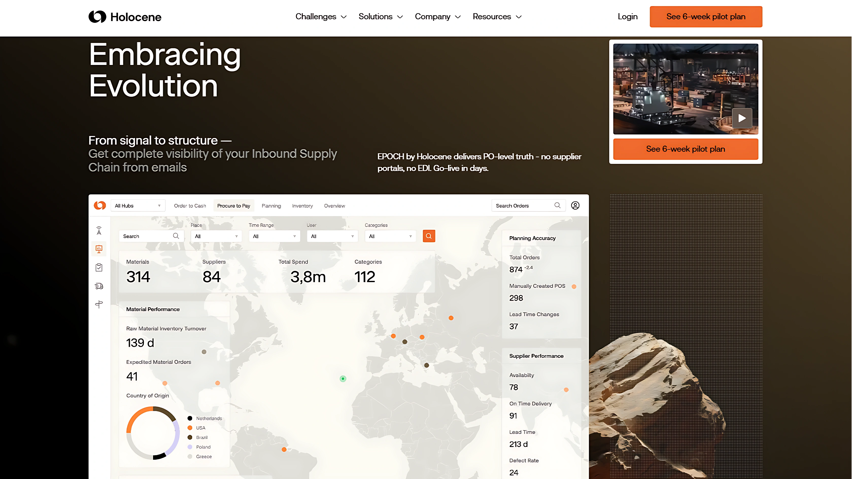Click the USA orange legend swatch
Image resolution: width=852 pixels, height=479 pixels.
point(190,428)
